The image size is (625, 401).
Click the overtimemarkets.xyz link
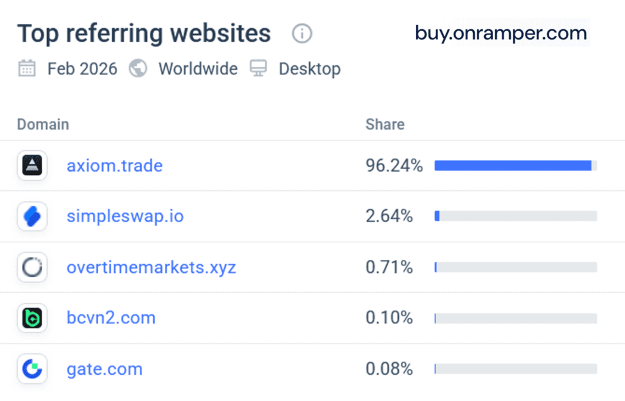[151, 267]
